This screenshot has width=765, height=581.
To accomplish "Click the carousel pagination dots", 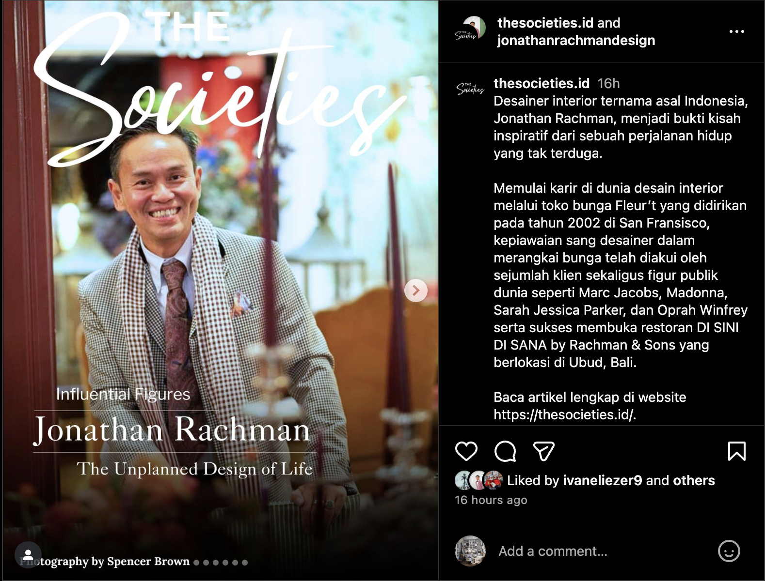I will [221, 563].
